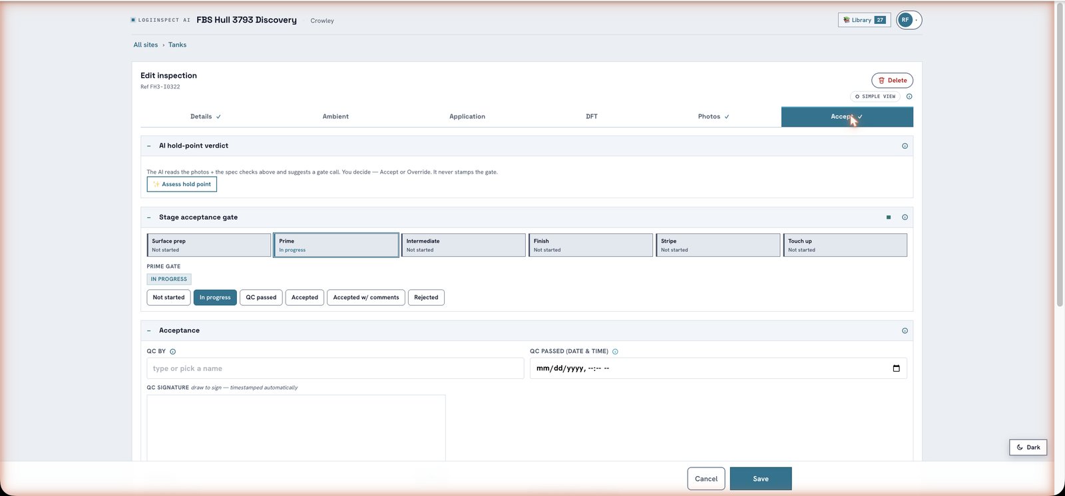Open the DFT tab
The image size is (1065, 496).
coord(592,116)
